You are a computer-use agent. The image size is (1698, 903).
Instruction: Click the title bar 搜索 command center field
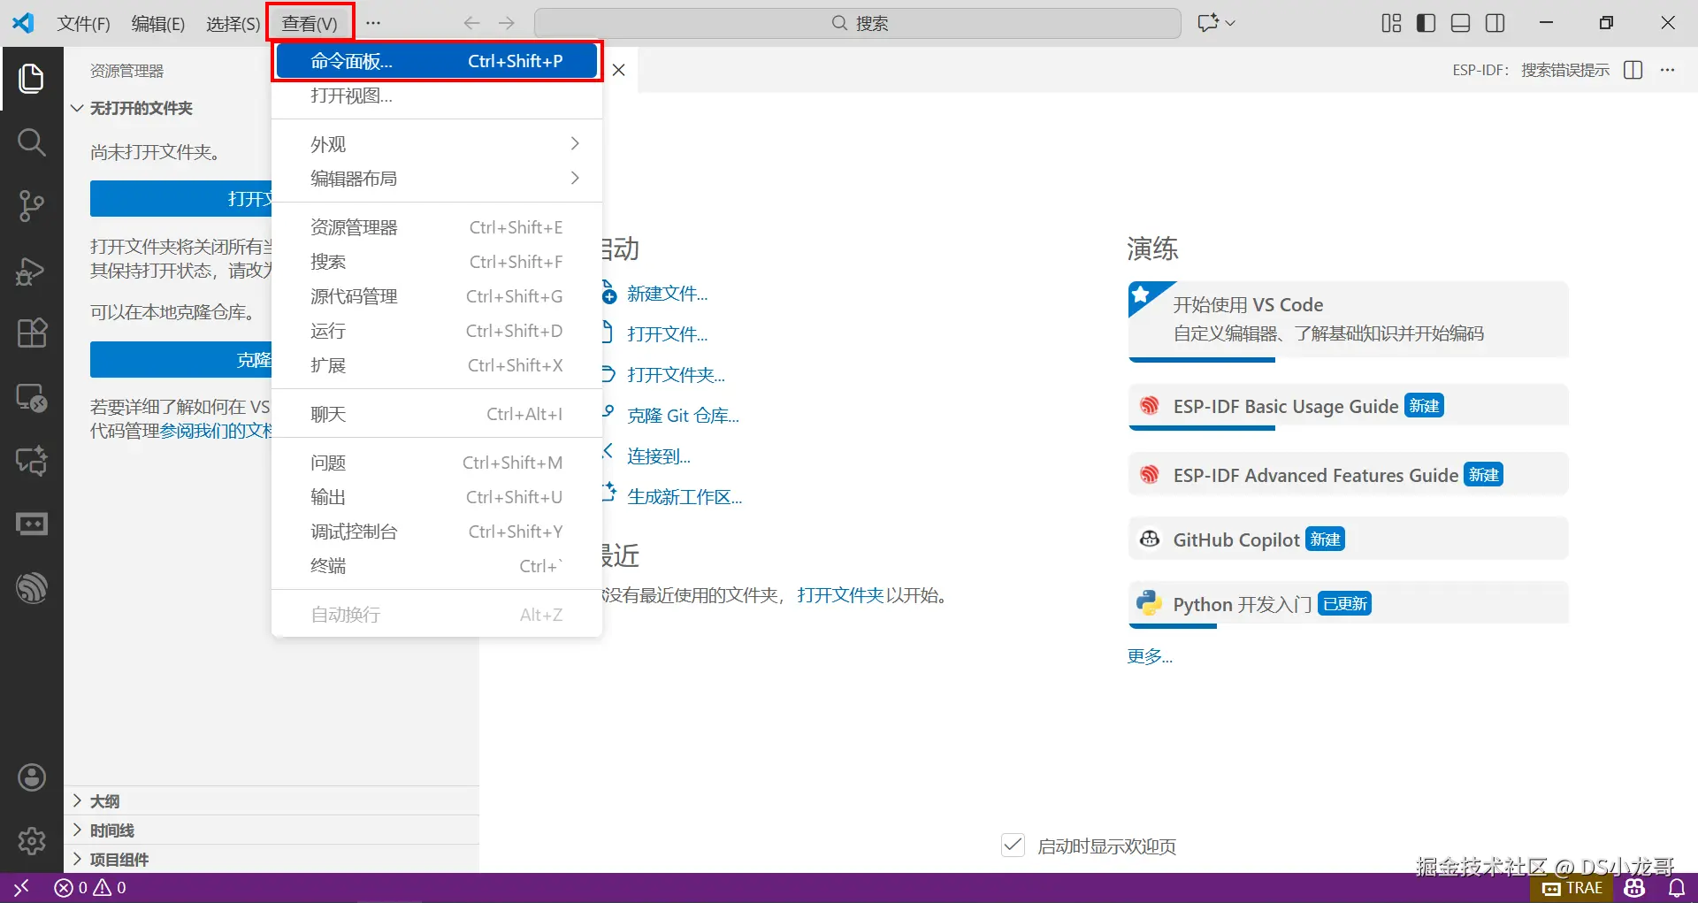[858, 23]
